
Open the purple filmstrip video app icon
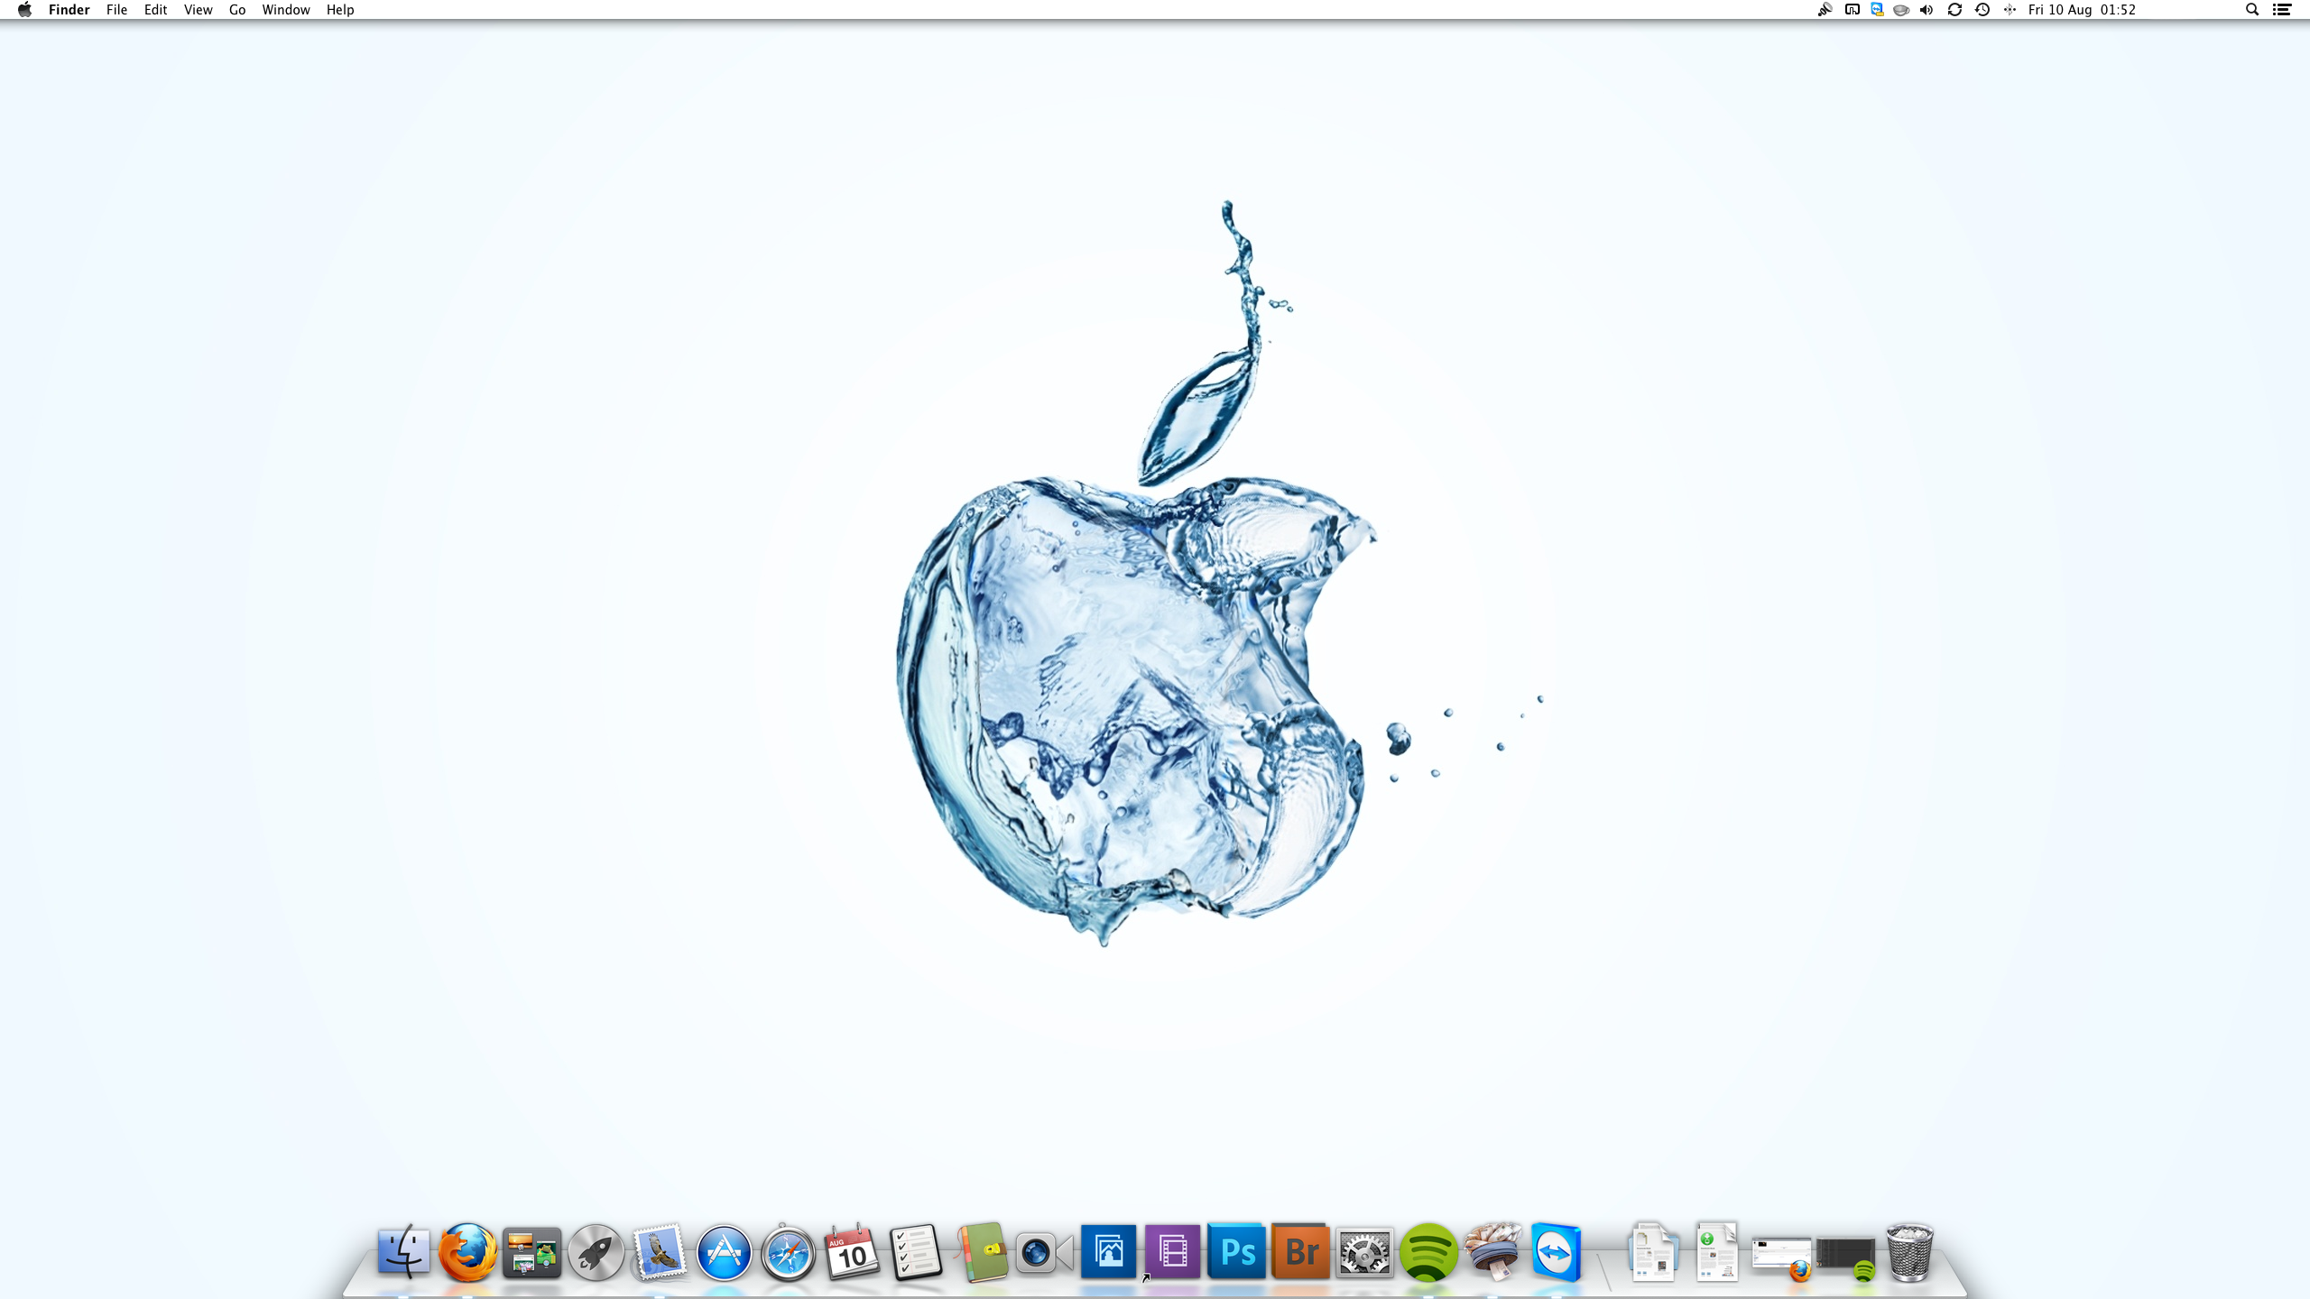[x=1173, y=1251]
